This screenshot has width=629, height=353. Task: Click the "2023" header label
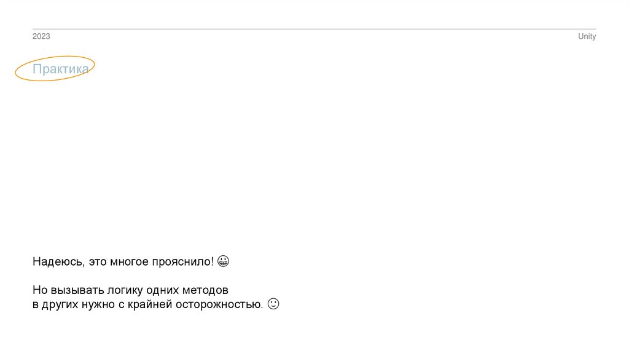[41, 37]
